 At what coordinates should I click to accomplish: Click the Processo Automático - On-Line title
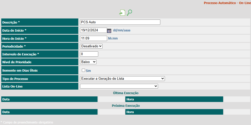[x=227, y=3]
